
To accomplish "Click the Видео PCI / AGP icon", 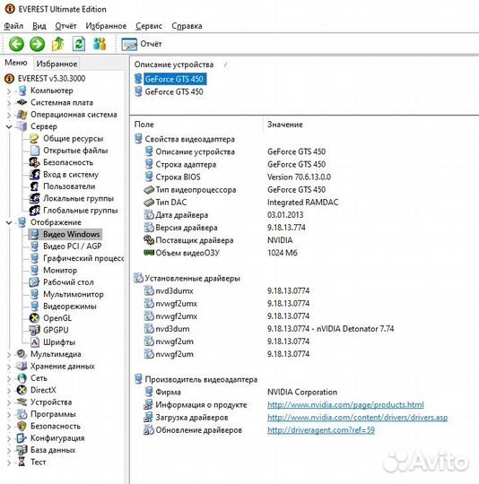I will pyautogui.click(x=34, y=246).
